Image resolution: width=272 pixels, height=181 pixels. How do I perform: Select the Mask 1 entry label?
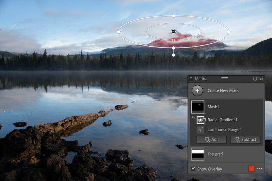[x=214, y=107]
